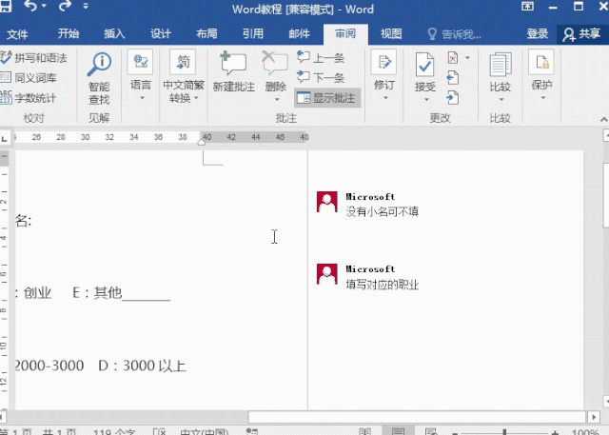The image size is (609, 435).
Task: Expand reject change dropdown arrow
Action: 467,58
